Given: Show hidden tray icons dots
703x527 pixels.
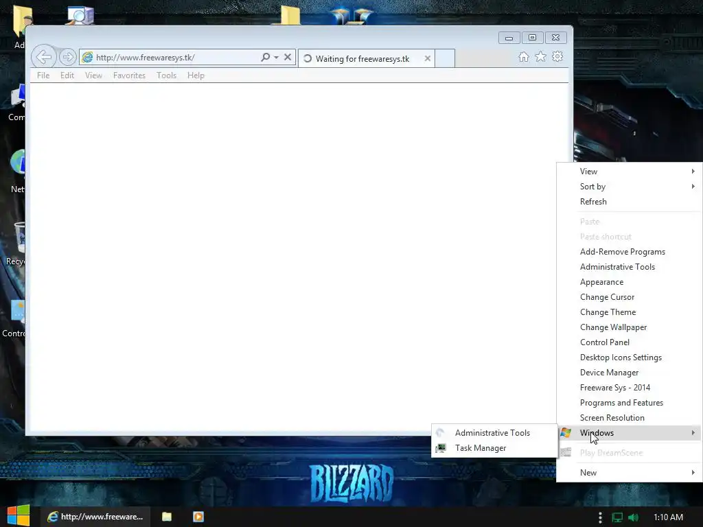Looking at the screenshot, I should [x=600, y=517].
